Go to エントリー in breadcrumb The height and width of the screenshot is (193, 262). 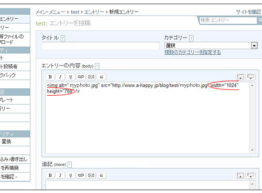(x=94, y=12)
